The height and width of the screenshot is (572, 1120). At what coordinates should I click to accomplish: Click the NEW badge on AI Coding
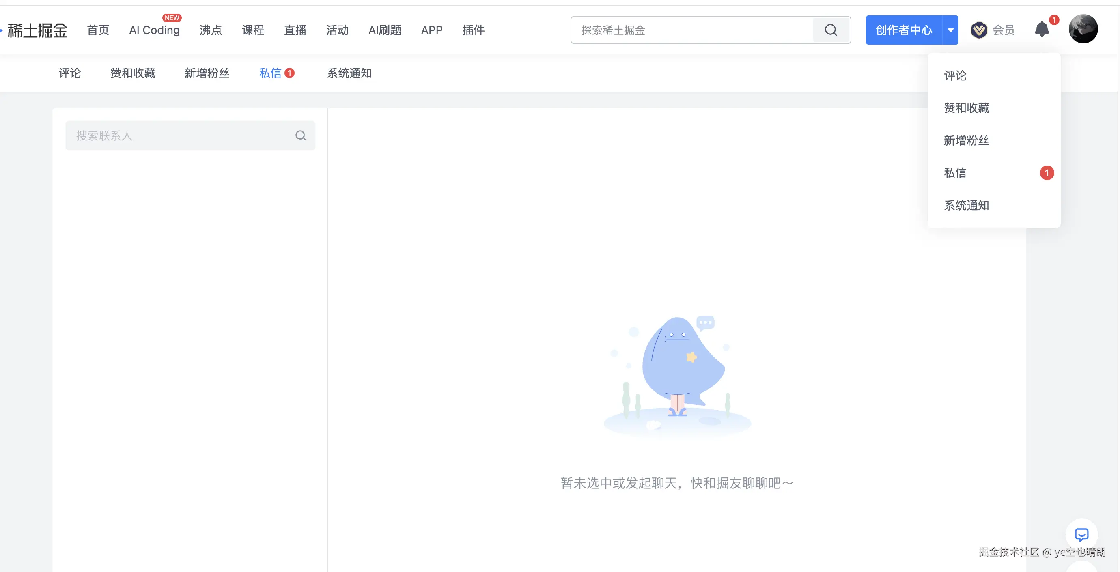coord(172,18)
